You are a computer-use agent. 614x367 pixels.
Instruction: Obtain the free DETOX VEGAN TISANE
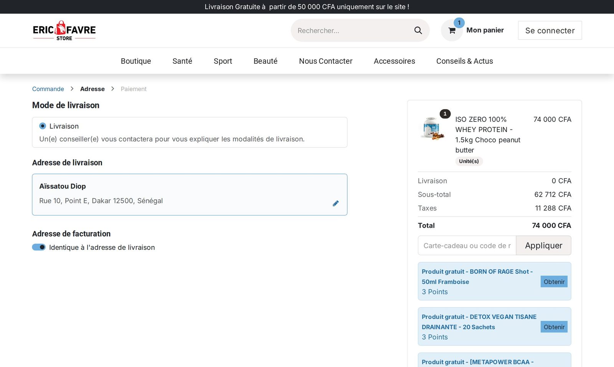[x=554, y=327]
